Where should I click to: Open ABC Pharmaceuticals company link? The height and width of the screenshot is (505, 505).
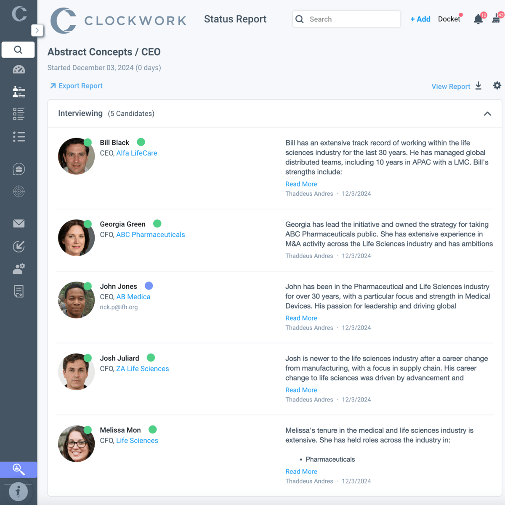(x=150, y=234)
